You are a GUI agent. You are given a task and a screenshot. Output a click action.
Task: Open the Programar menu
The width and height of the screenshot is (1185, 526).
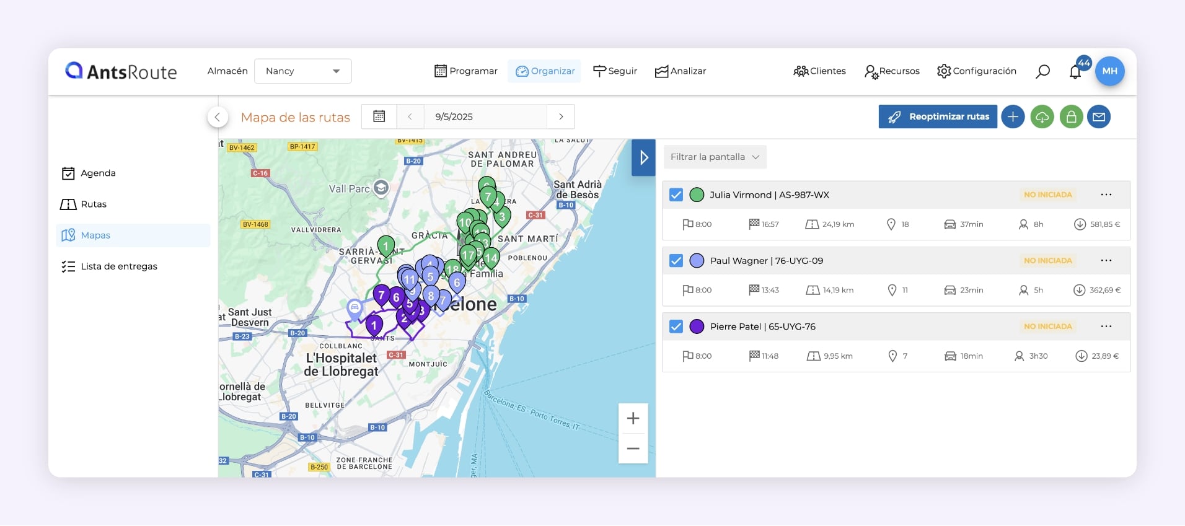tap(466, 71)
